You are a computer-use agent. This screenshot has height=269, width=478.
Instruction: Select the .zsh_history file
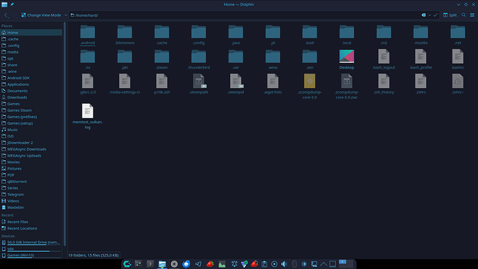click(384, 85)
